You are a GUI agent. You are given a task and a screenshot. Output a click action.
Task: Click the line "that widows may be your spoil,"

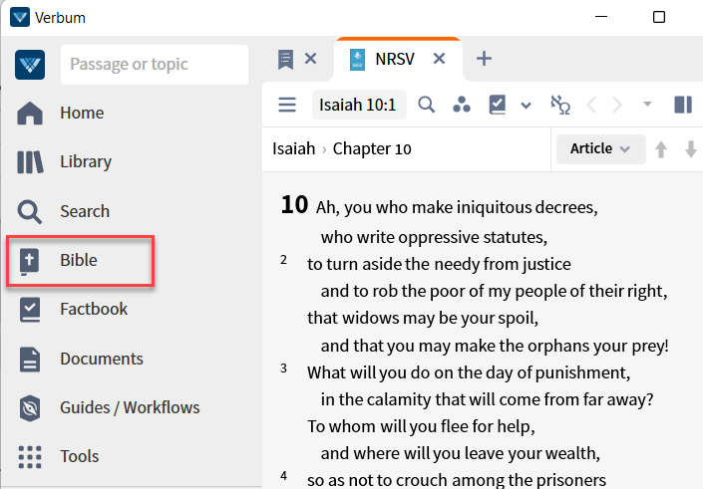click(423, 319)
